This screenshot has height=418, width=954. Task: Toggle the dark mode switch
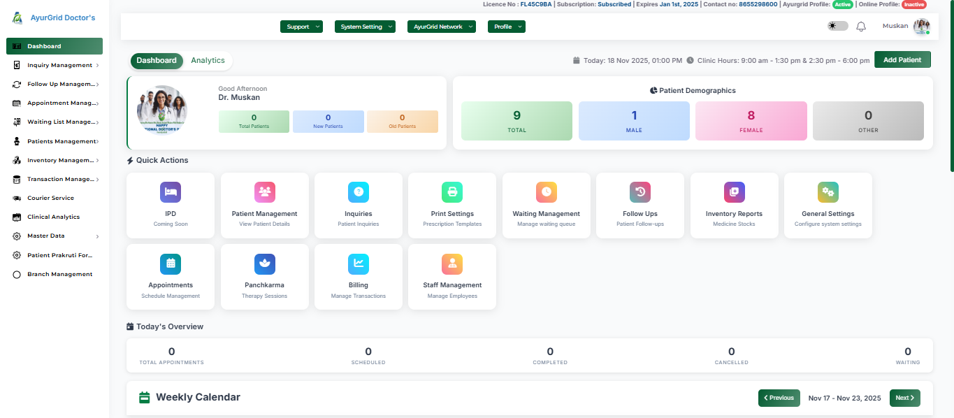click(x=837, y=25)
